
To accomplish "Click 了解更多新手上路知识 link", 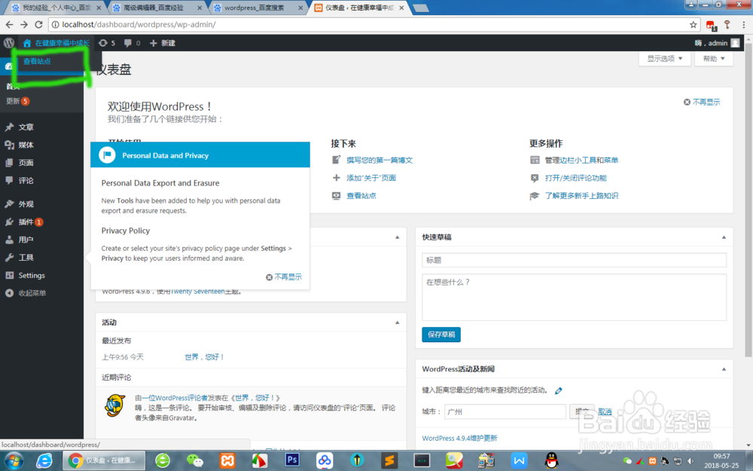I will [x=581, y=196].
